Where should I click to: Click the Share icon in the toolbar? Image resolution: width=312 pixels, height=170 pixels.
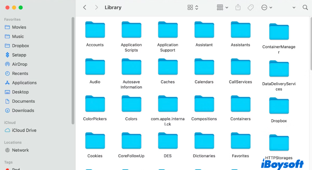[x=238, y=7]
